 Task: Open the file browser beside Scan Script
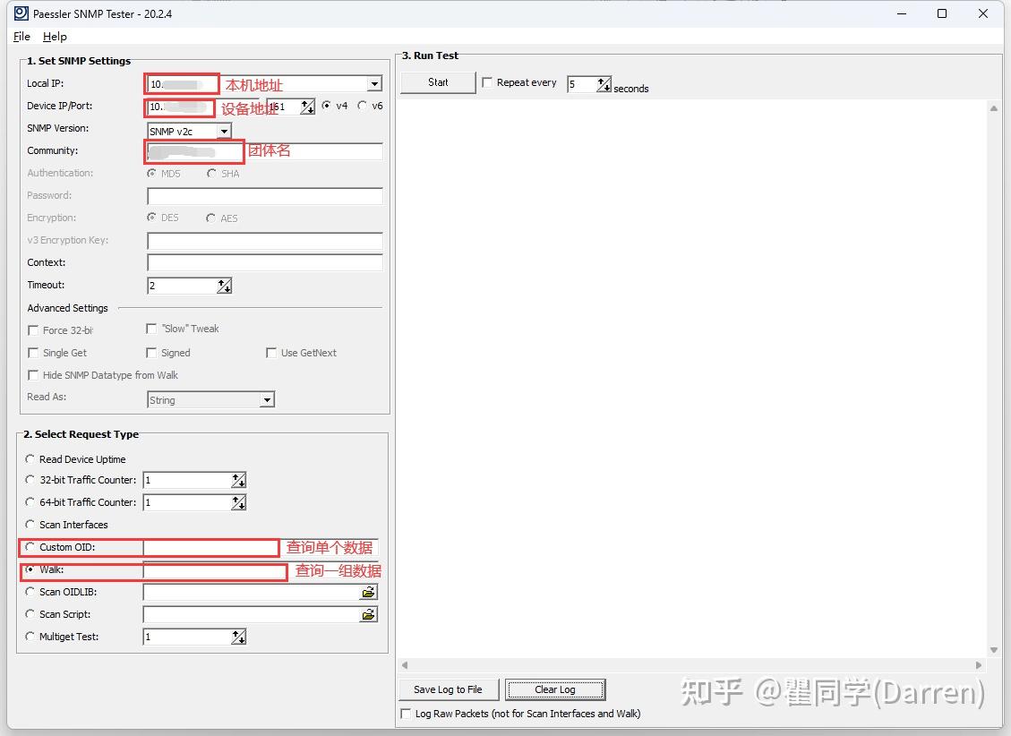pos(370,614)
